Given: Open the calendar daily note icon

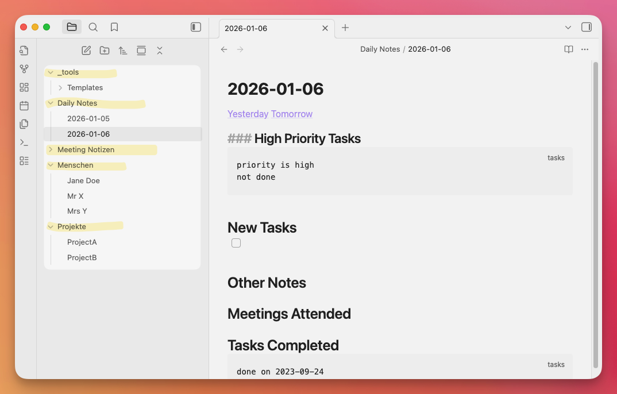Looking at the screenshot, I should click(24, 106).
